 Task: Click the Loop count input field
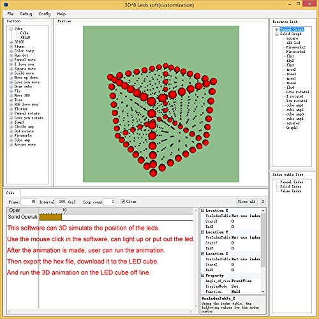pos(109,202)
